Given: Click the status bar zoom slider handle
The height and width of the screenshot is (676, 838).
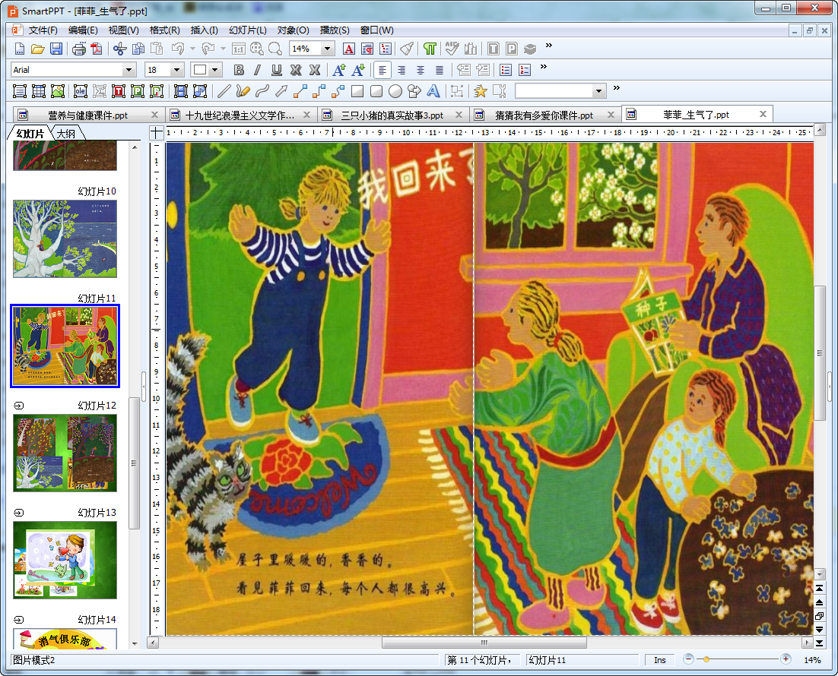Looking at the screenshot, I should [706, 659].
